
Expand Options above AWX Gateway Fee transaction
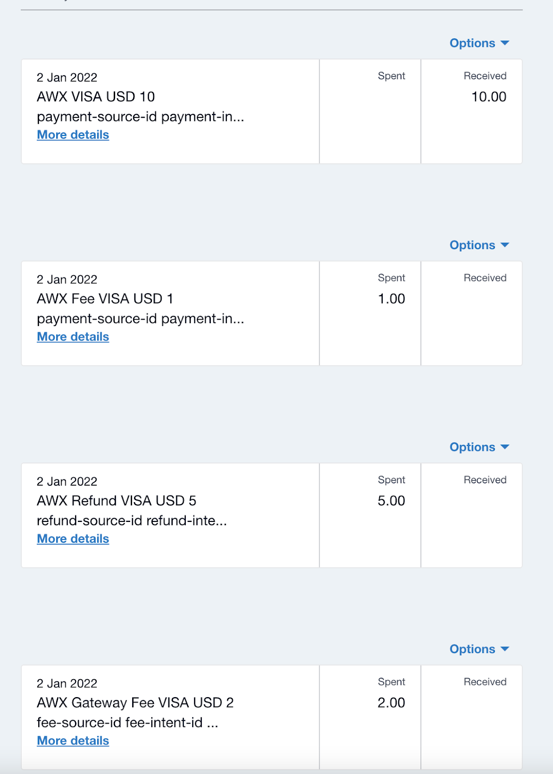(x=479, y=649)
